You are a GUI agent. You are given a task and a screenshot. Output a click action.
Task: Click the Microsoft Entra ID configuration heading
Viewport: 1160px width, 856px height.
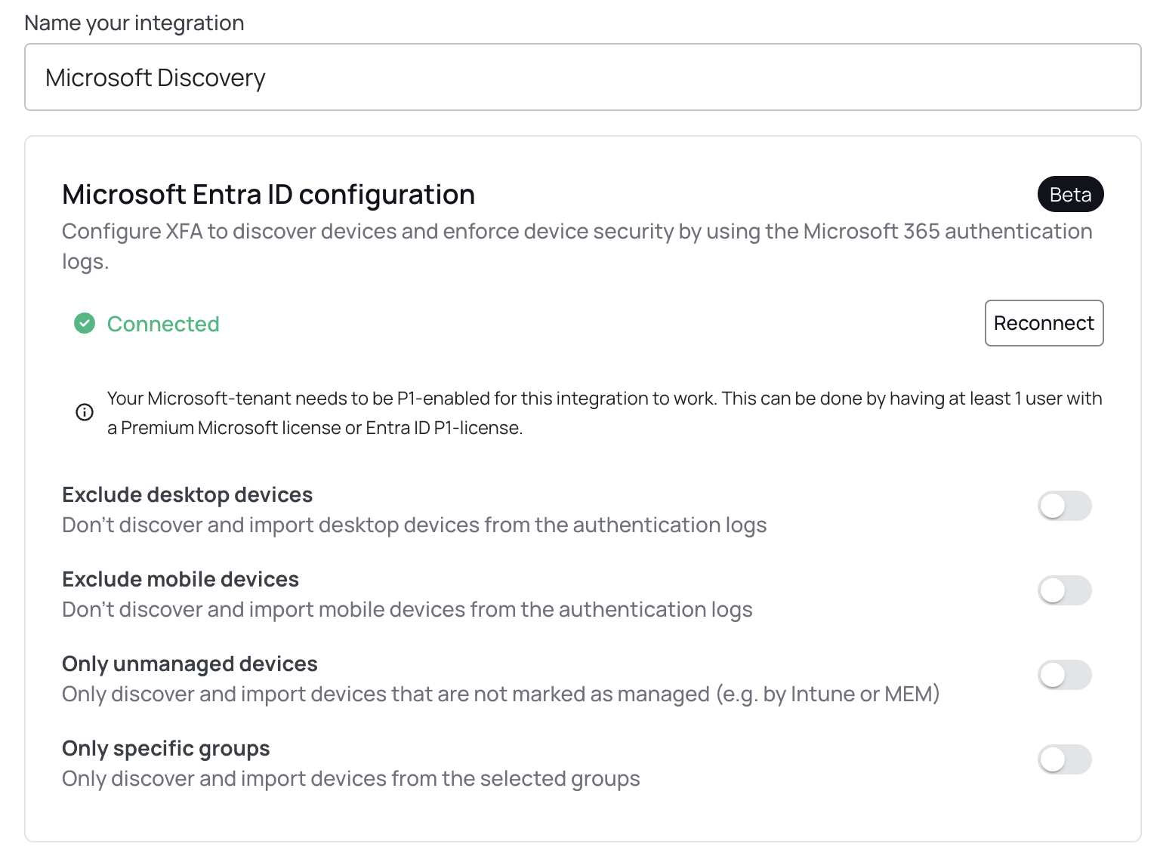tap(268, 195)
